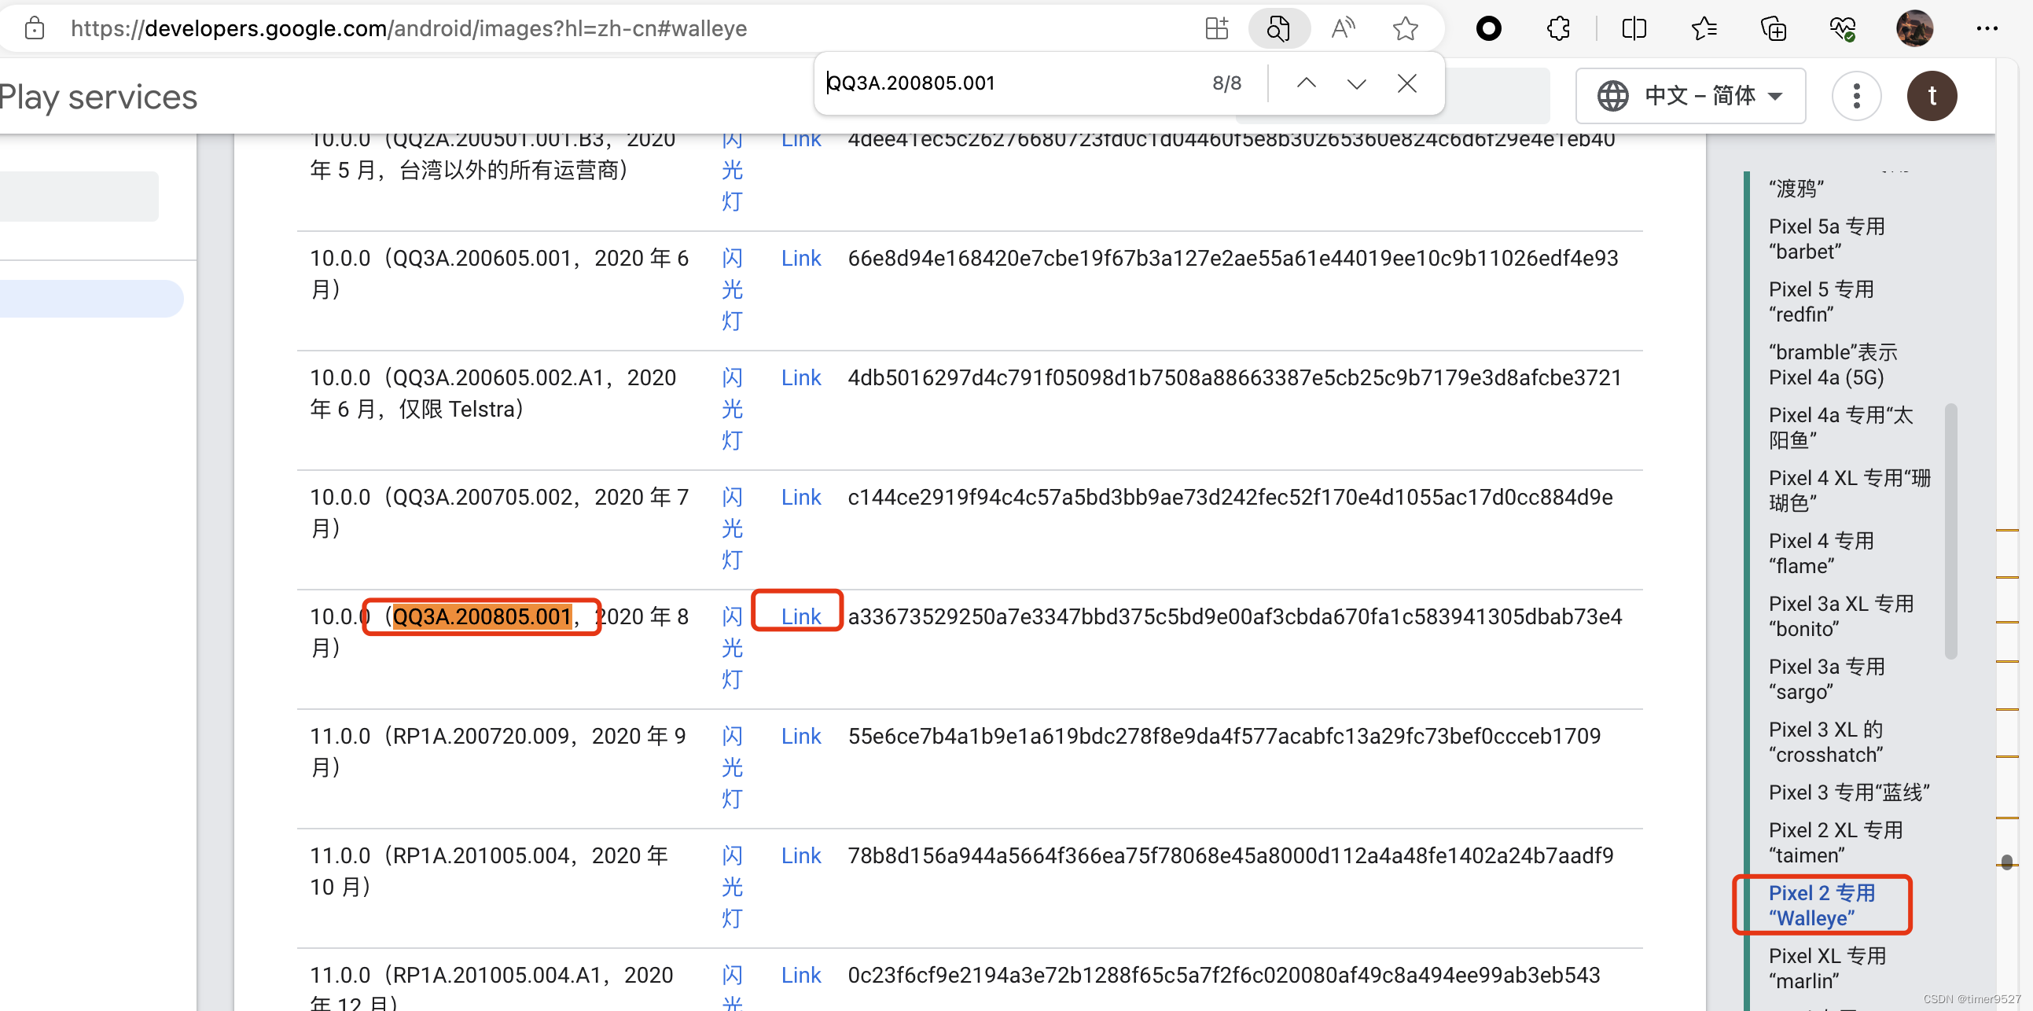
Task: Click the 8/8 match counter
Action: pos(1226,83)
